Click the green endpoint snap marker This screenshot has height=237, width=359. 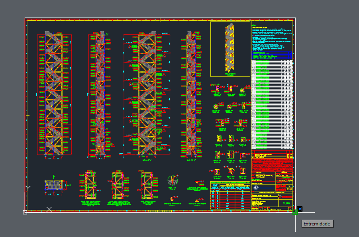click(295, 212)
